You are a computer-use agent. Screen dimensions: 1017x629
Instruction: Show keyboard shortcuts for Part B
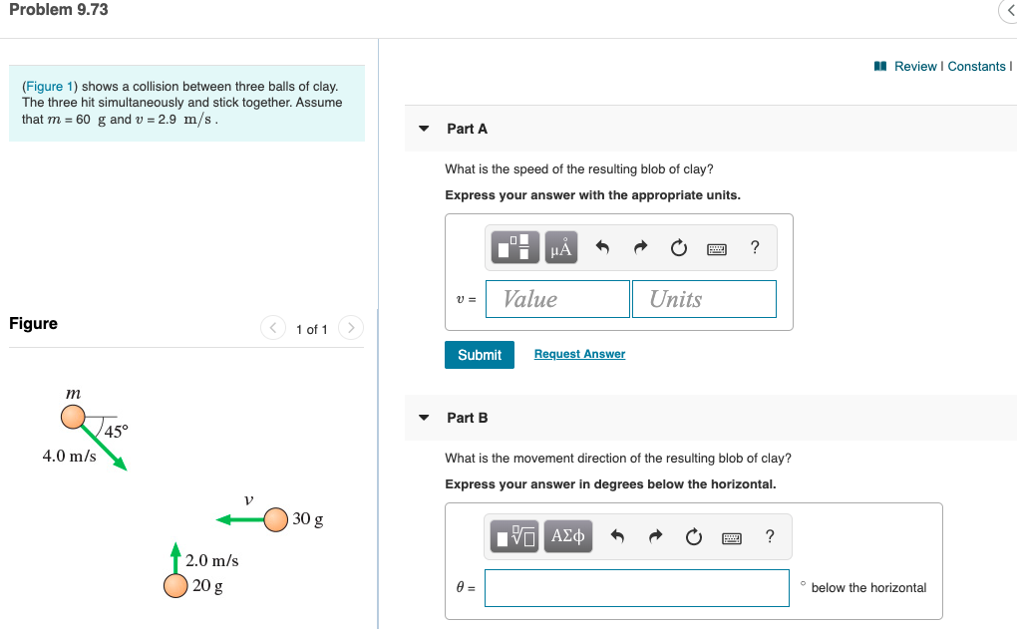[x=732, y=538]
